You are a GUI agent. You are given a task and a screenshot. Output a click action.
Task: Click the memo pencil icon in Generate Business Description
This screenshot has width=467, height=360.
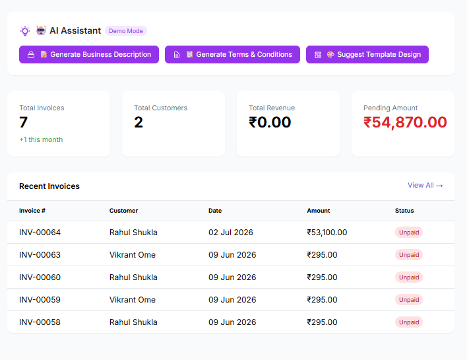coord(44,54)
